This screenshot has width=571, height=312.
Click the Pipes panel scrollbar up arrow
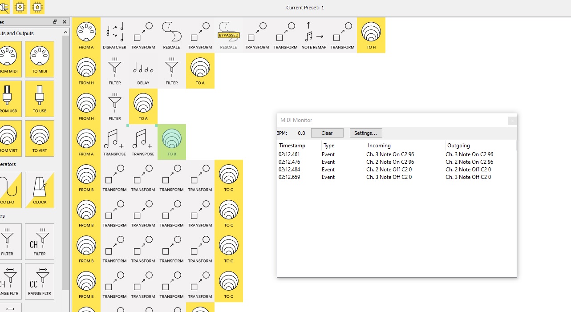[x=66, y=32]
